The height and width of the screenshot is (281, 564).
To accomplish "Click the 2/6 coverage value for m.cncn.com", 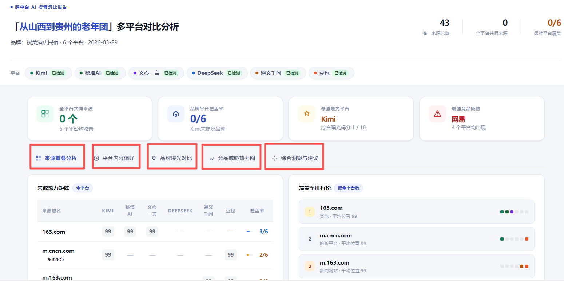I will [x=264, y=255].
